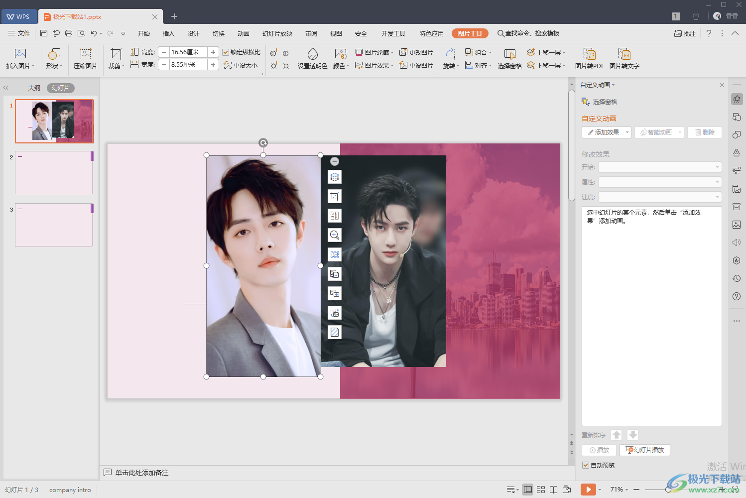Collapse the floating picture toolbar
The width and height of the screenshot is (746, 498).
tap(335, 161)
